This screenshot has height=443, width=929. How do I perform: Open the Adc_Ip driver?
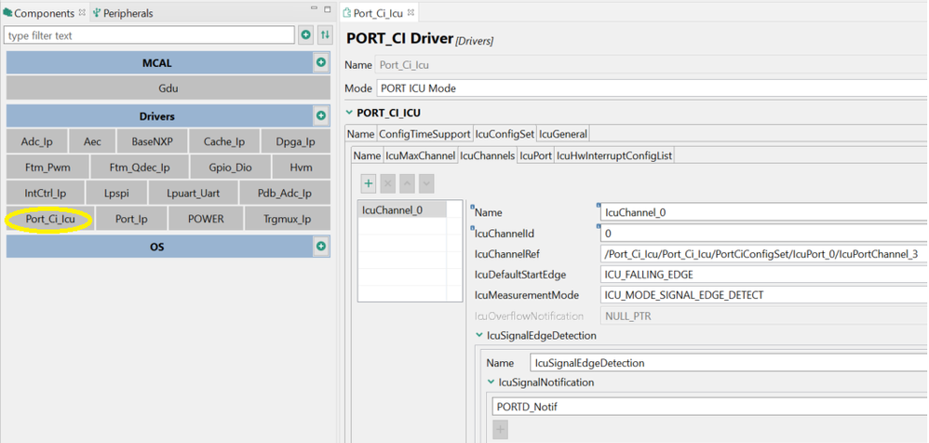[x=36, y=141]
